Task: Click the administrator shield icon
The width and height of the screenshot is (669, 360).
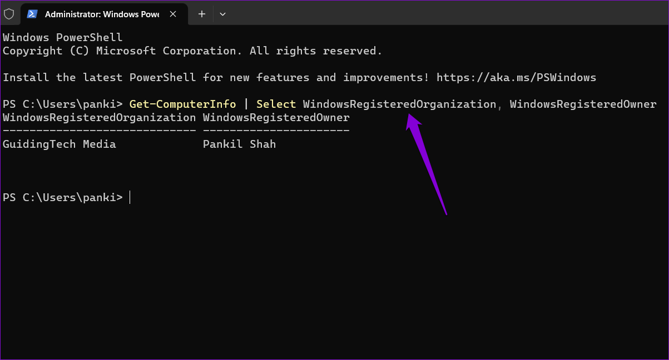Action: click(9, 14)
